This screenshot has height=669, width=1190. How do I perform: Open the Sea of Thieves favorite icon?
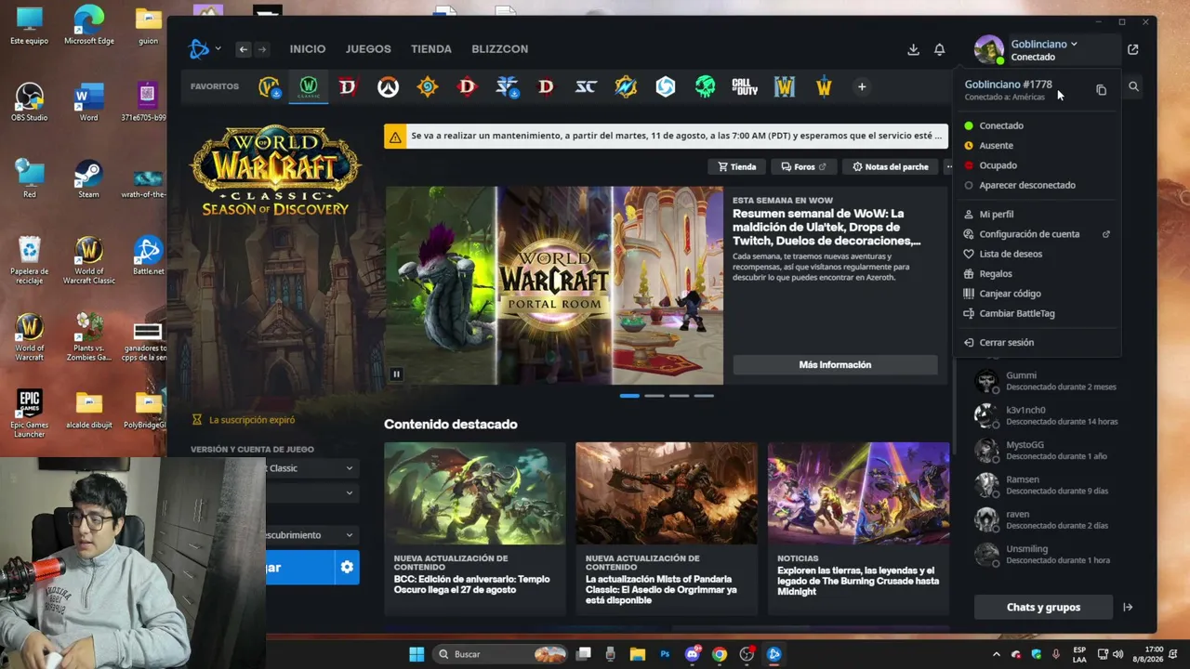705,87
